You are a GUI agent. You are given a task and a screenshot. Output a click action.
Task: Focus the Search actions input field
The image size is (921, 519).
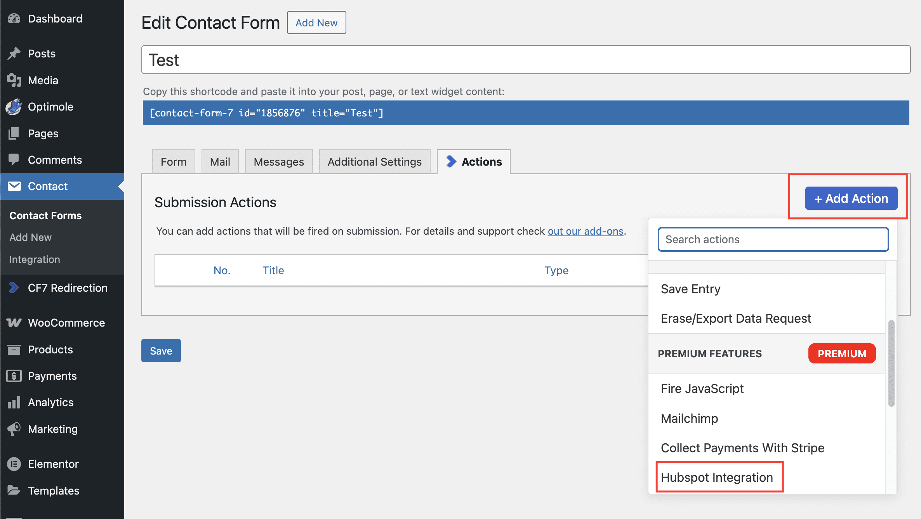pyautogui.click(x=773, y=239)
